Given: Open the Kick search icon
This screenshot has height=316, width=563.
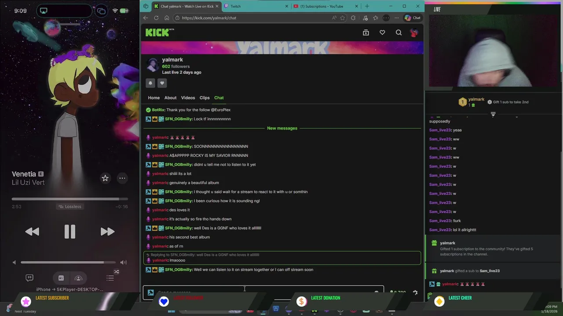Looking at the screenshot, I should click(398, 32).
